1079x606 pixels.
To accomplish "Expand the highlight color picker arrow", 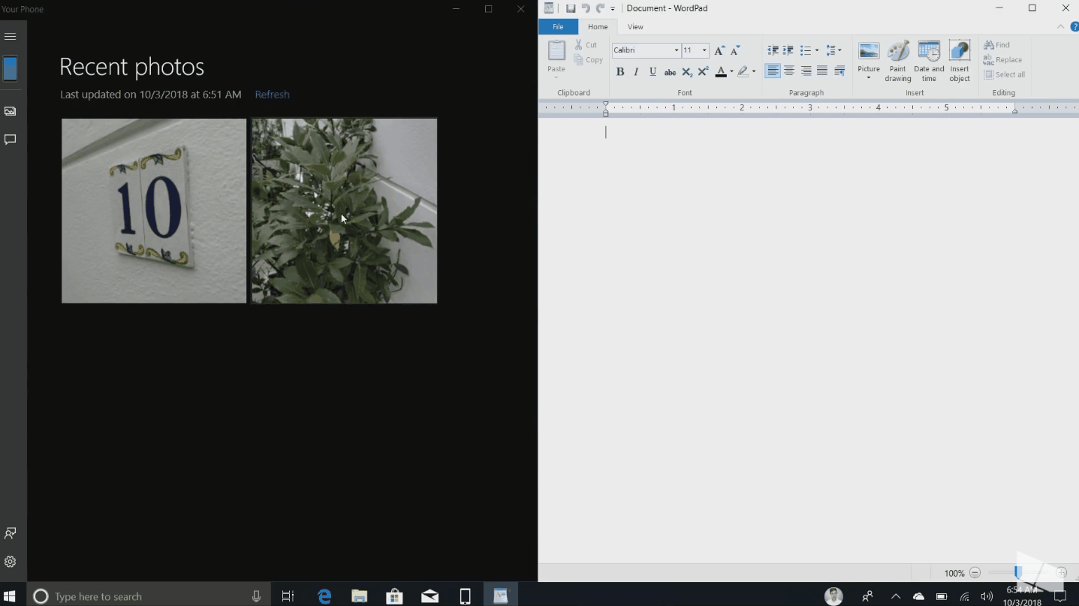I will [x=754, y=72].
